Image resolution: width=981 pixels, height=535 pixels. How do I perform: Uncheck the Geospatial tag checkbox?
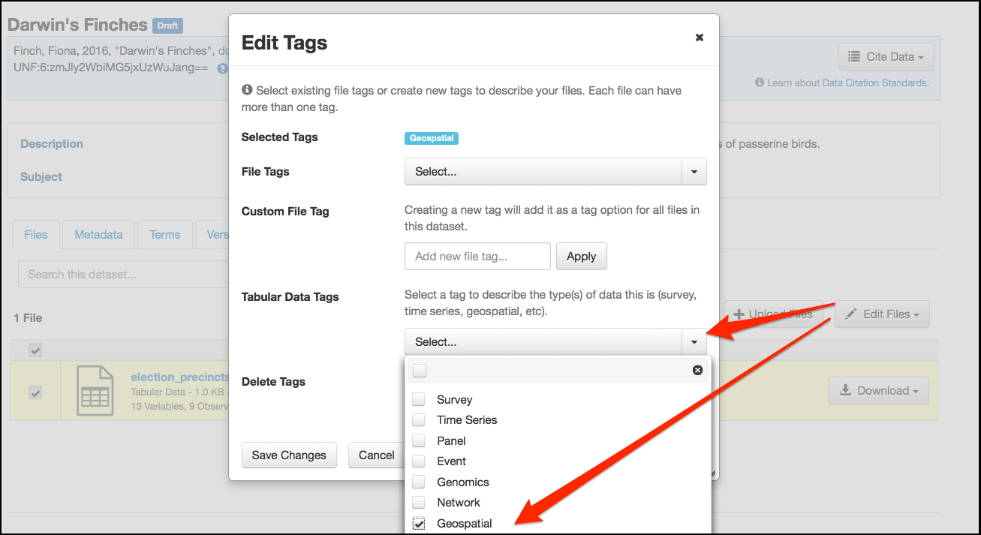(x=420, y=524)
